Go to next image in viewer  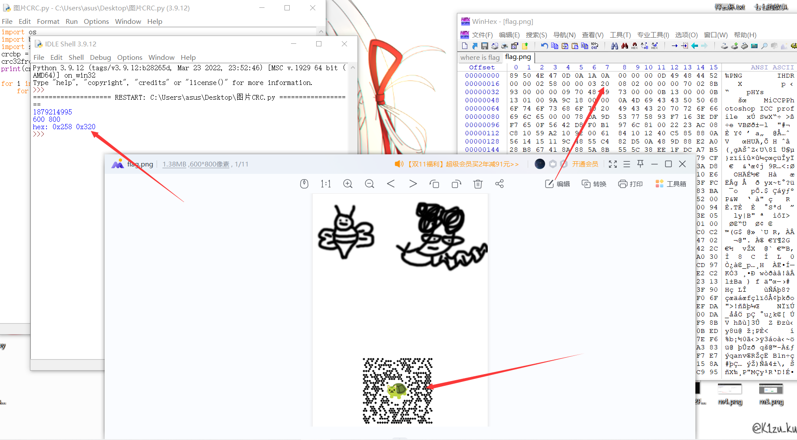click(413, 184)
